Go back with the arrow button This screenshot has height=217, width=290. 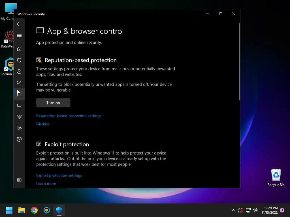(x=19, y=24)
